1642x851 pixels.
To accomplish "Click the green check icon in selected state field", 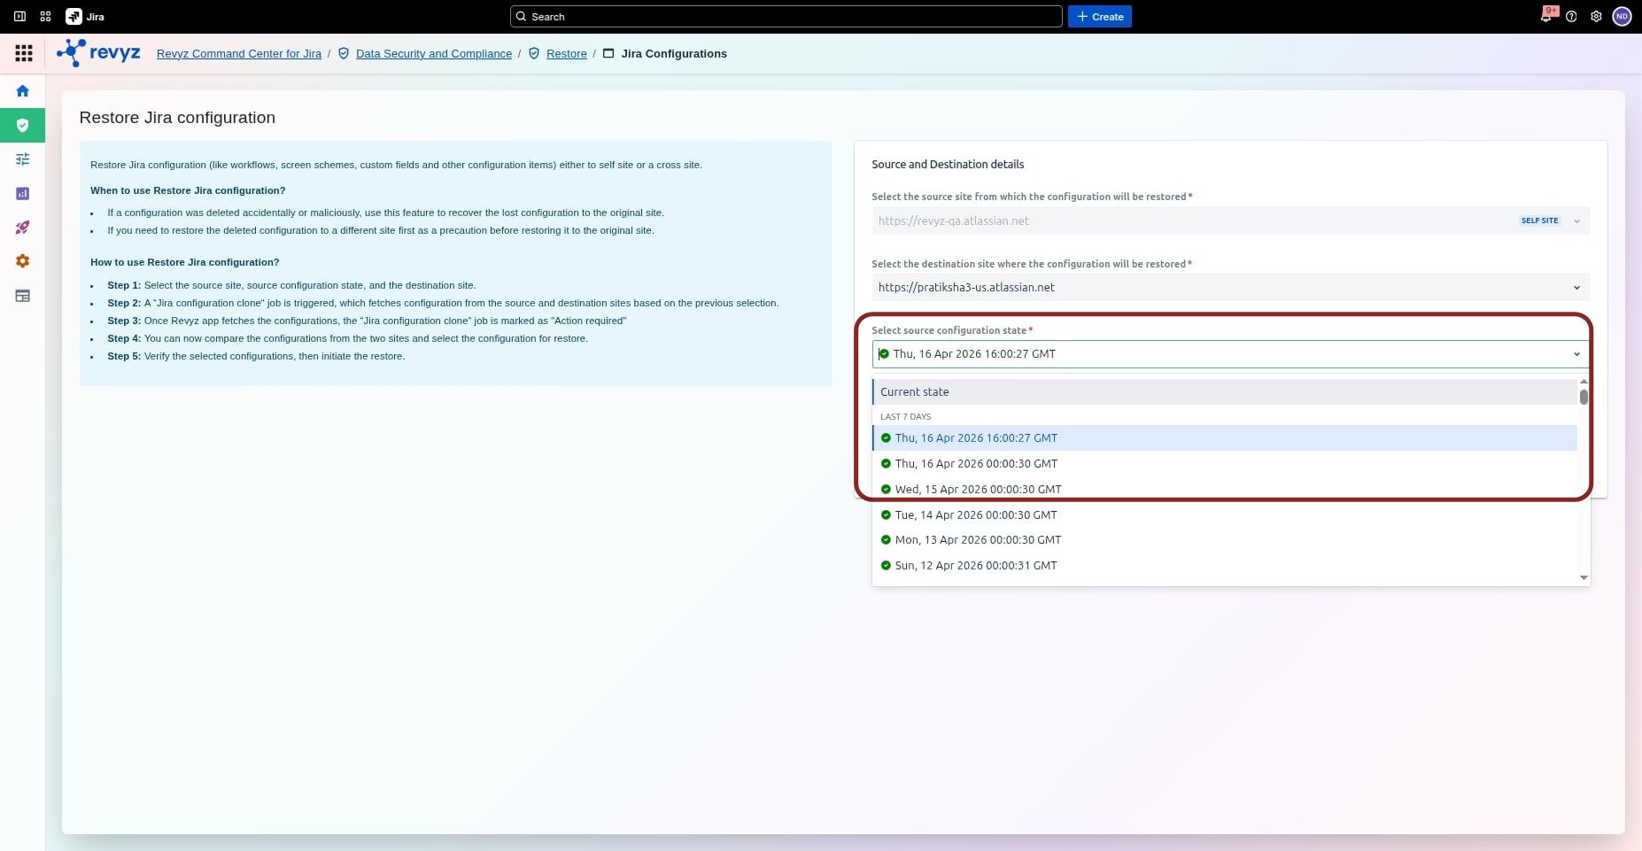I will tap(883, 353).
